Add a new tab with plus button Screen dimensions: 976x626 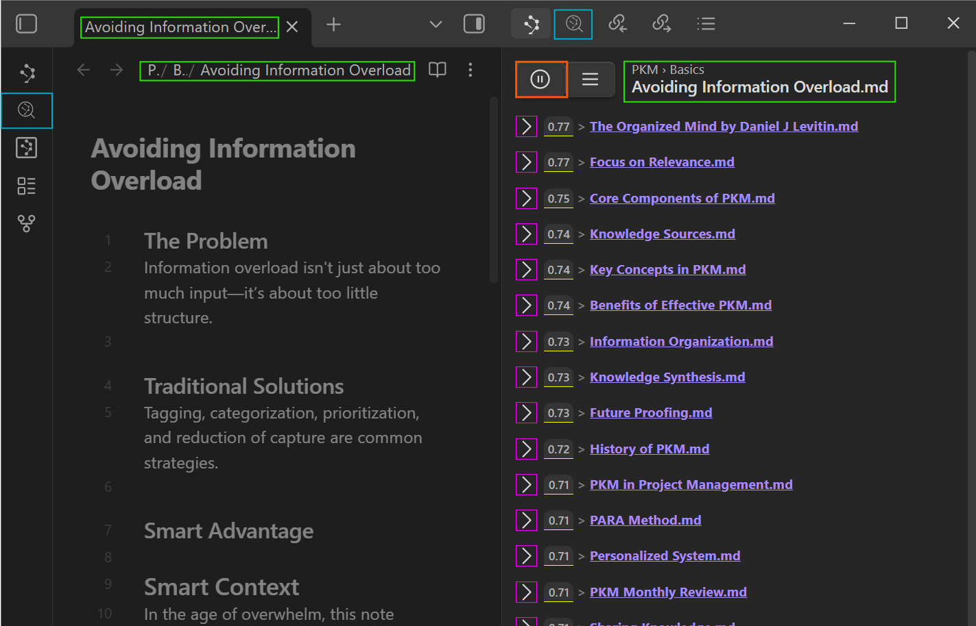(x=333, y=25)
